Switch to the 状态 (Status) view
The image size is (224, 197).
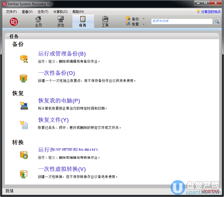point(61,21)
